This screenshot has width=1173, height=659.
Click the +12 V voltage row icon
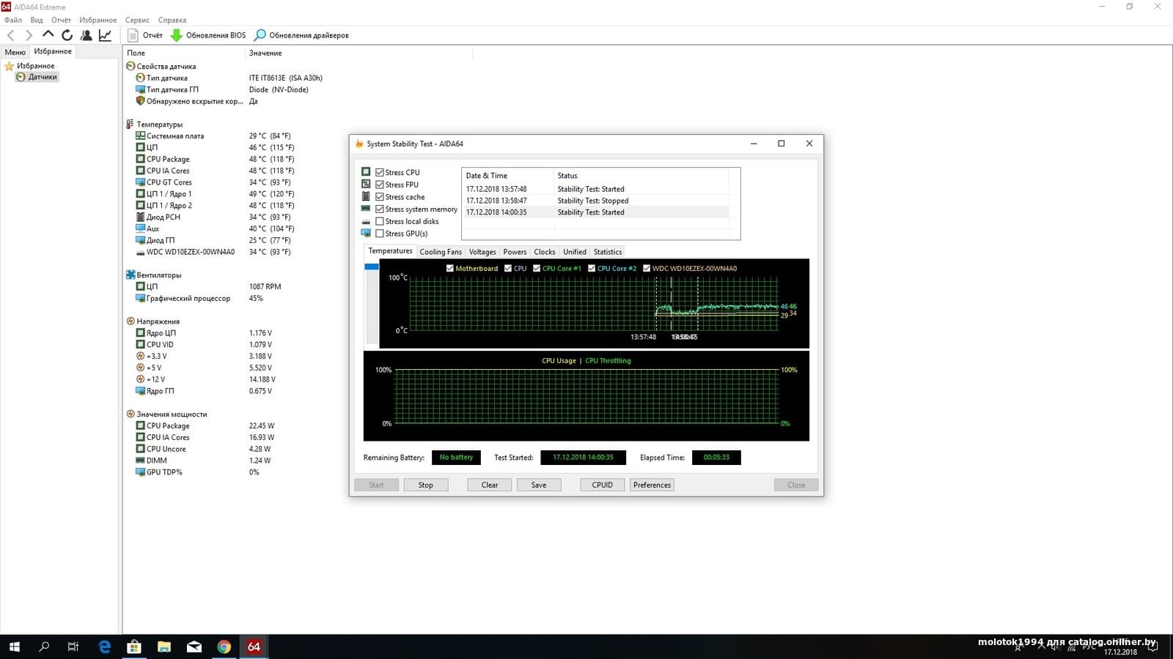[x=140, y=379]
